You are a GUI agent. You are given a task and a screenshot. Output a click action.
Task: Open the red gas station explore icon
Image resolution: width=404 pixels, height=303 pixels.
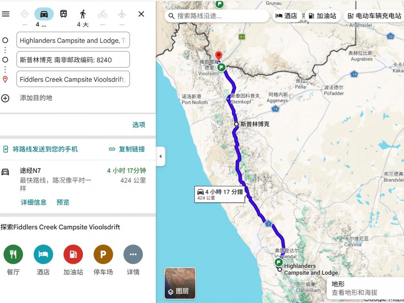tap(73, 254)
